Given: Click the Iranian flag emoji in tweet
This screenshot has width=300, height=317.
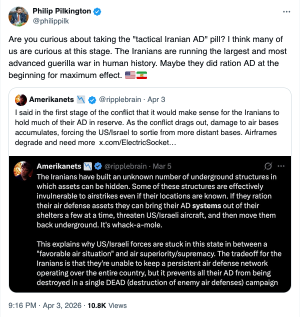Looking at the screenshot, I should click(x=141, y=75).
